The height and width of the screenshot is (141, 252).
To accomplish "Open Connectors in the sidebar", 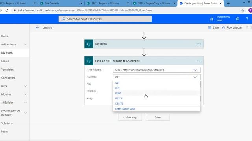I will [8, 78].
